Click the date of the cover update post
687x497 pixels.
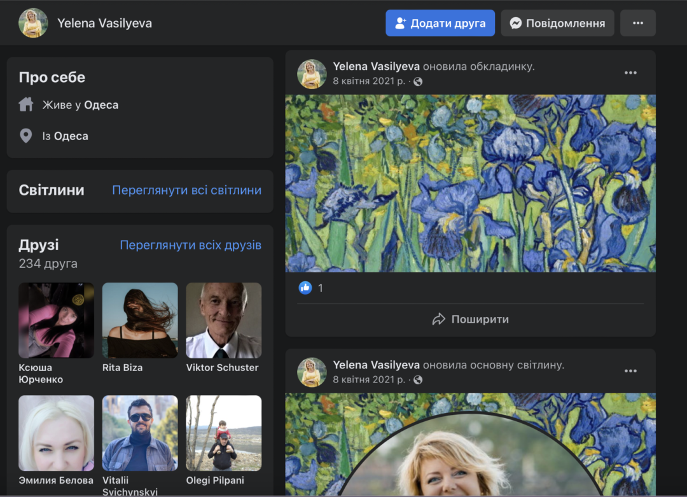tap(369, 81)
